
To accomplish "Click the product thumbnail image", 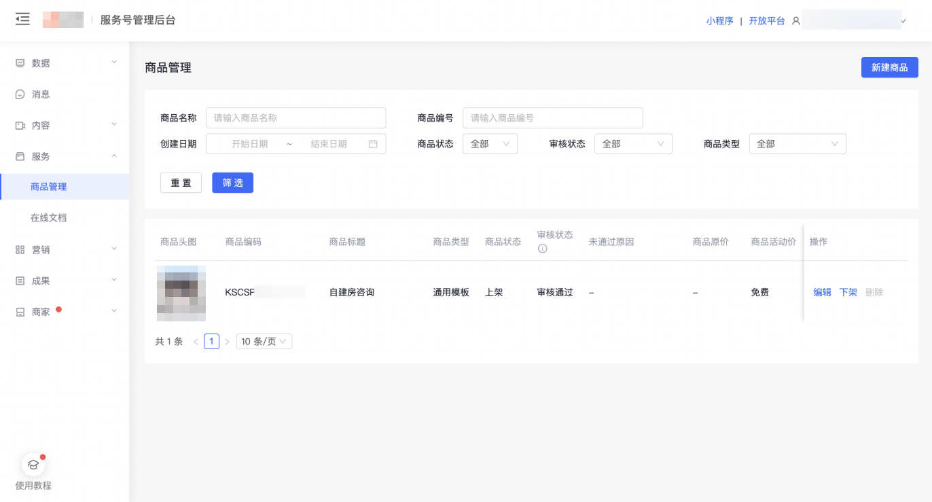I will click(181, 293).
